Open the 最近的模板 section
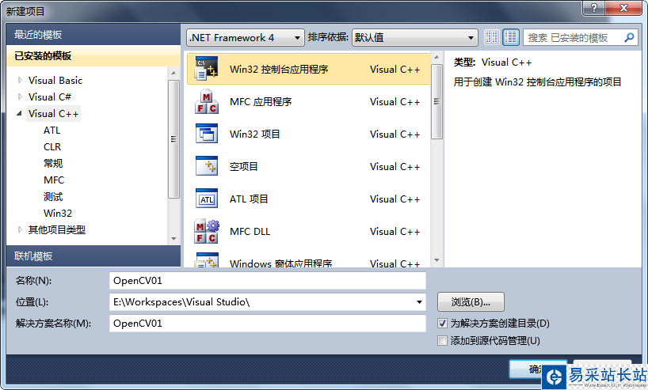The height and width of the screenshot is (390, 648). (x=93, y=35)
